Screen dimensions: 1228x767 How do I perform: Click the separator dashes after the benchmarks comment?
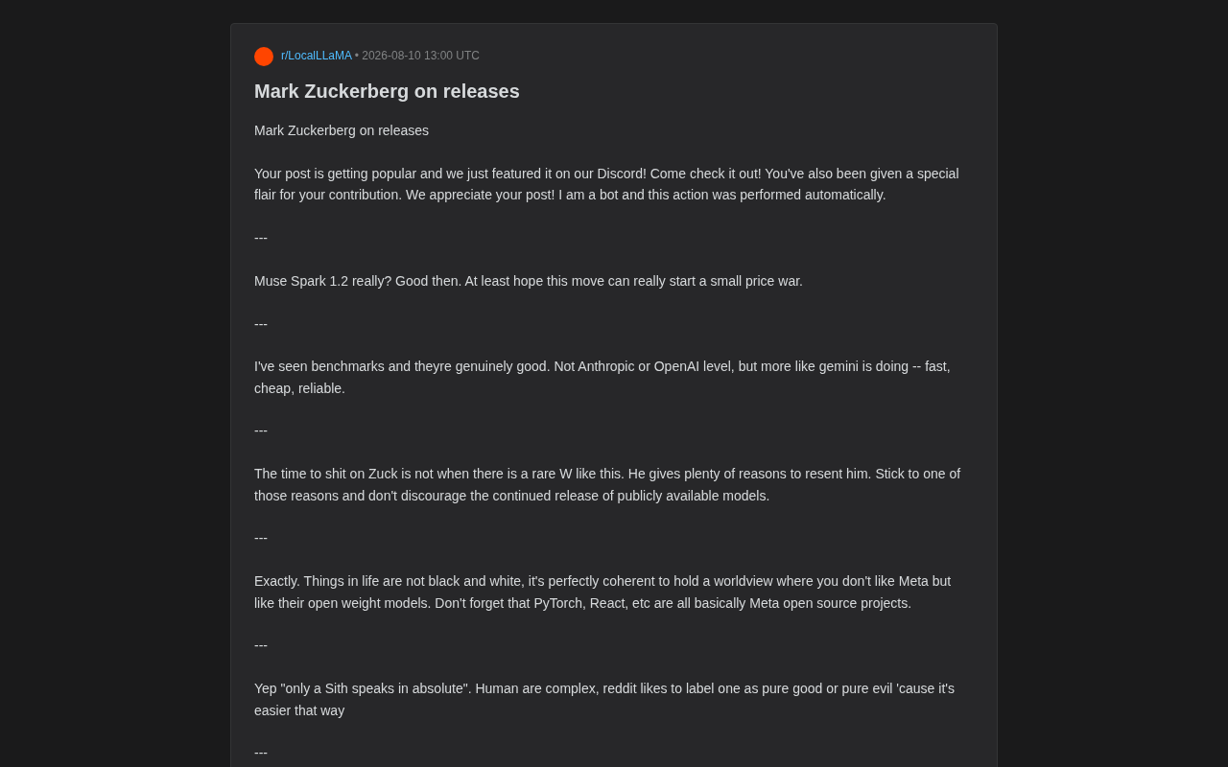click(261, 430)
